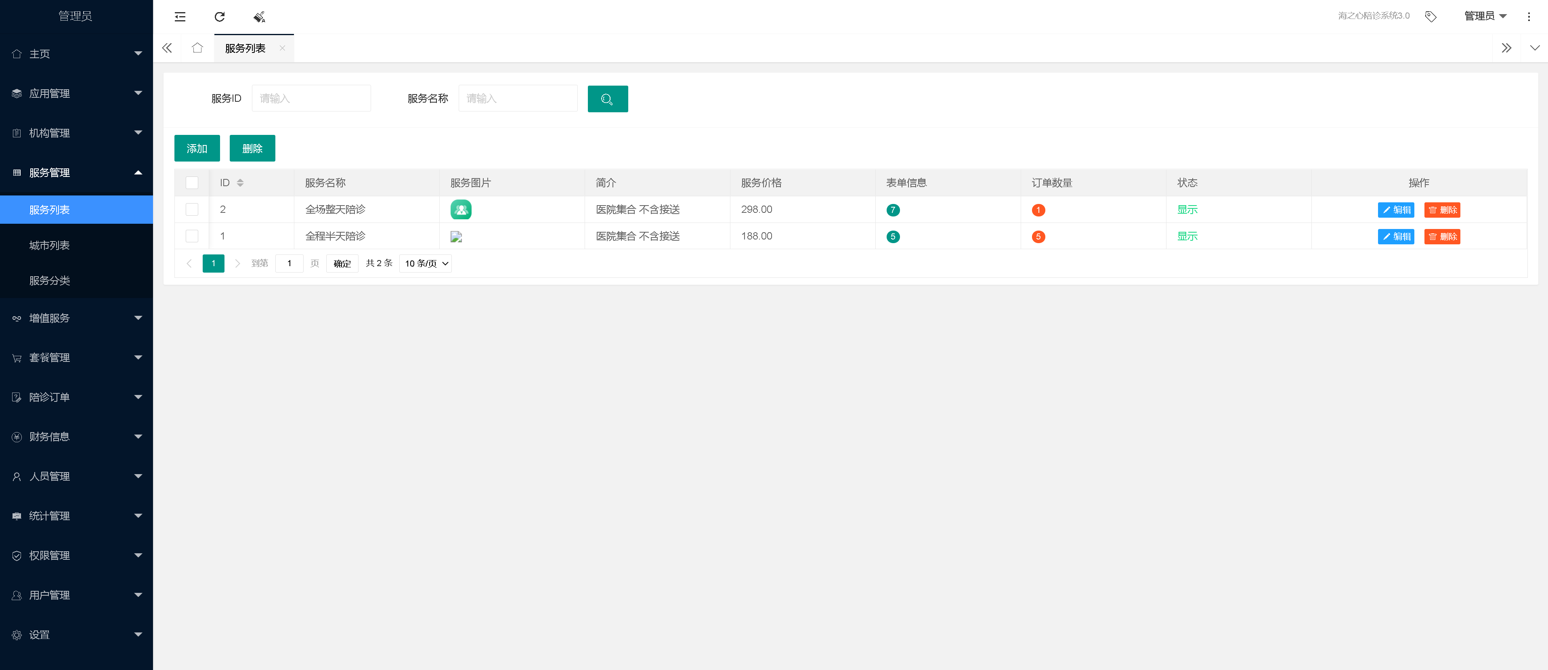Expand the 陪诊订单 sidebar menu

(x=76, y=397)
